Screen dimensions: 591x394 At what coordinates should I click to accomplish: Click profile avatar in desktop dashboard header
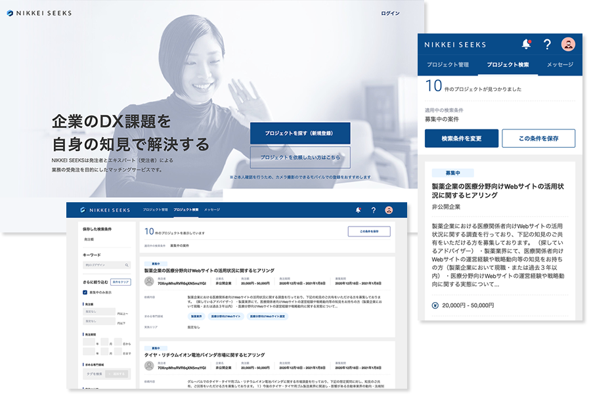pyautogui.click(x=389, y=210)
